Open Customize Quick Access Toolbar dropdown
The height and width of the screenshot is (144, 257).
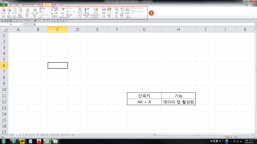pyautogui.click(x=66, y=21)
